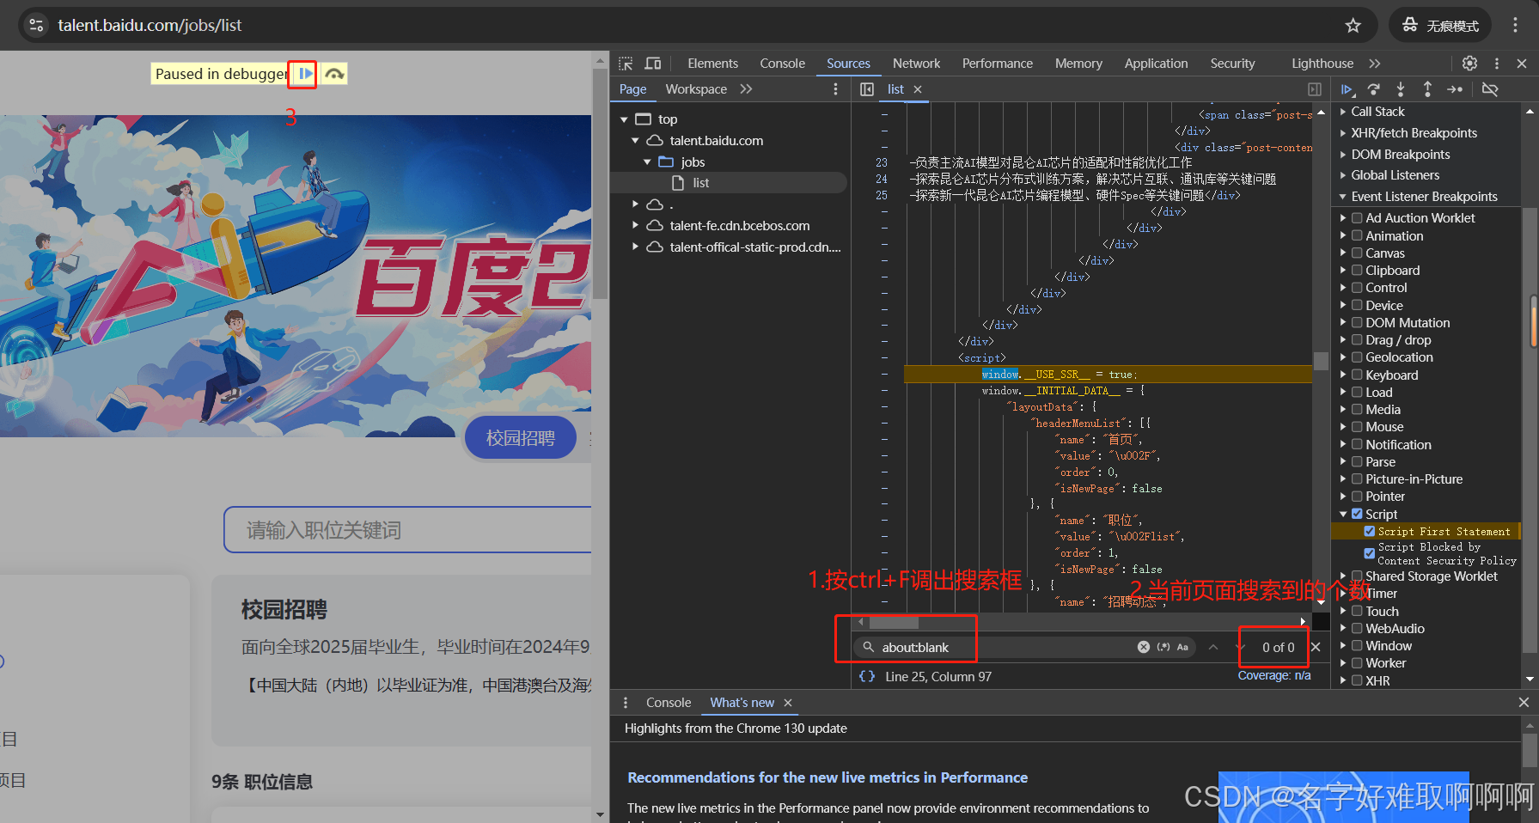Click the 校园招聘 banner button
The width and height of the screenshot is (1539, 823).
521,438
